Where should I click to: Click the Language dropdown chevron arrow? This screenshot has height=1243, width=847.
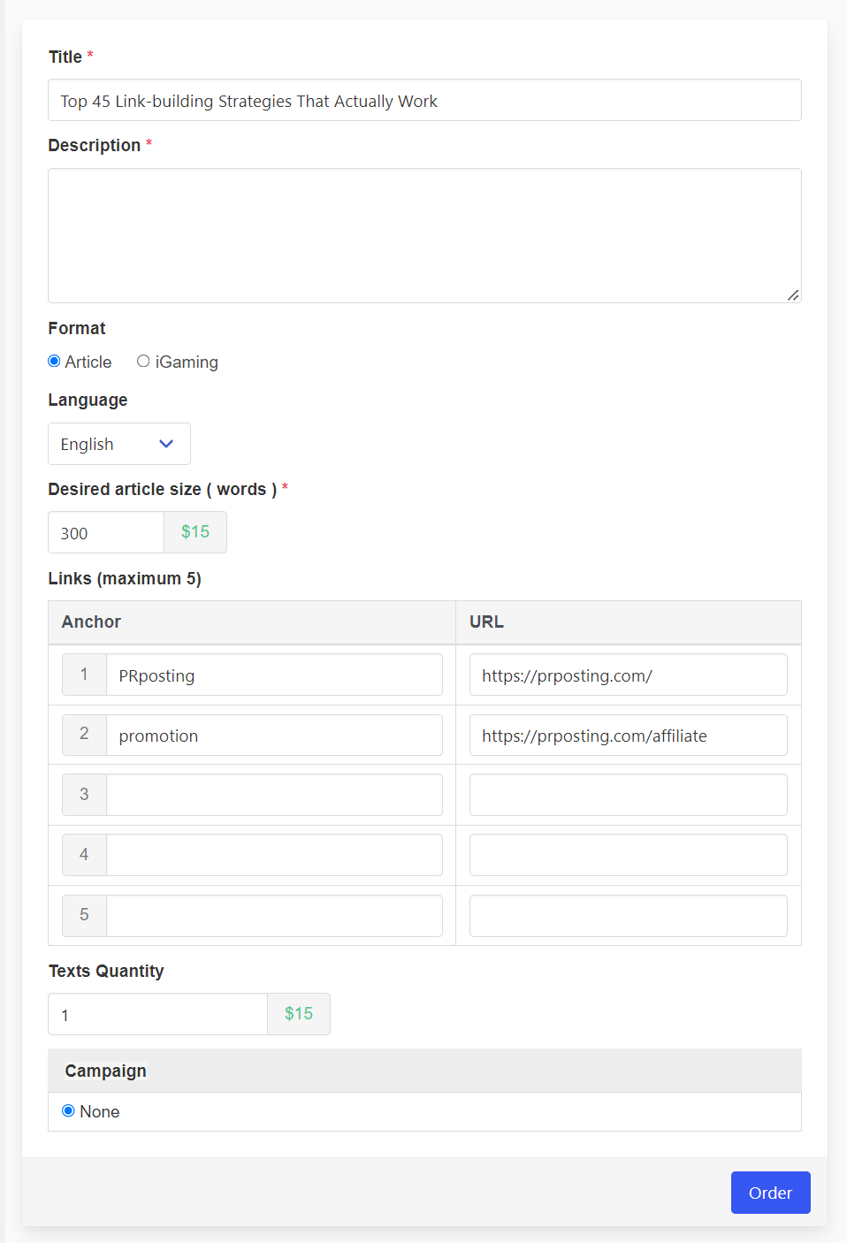[166, 444]
